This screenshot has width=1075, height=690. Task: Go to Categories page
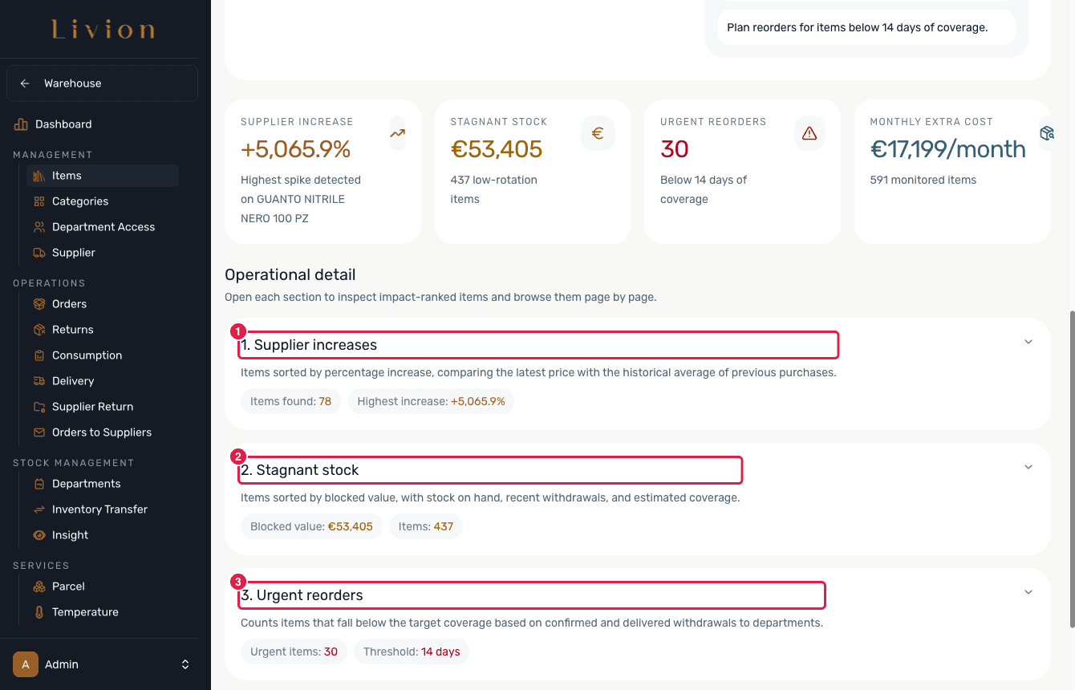[103, 201]
